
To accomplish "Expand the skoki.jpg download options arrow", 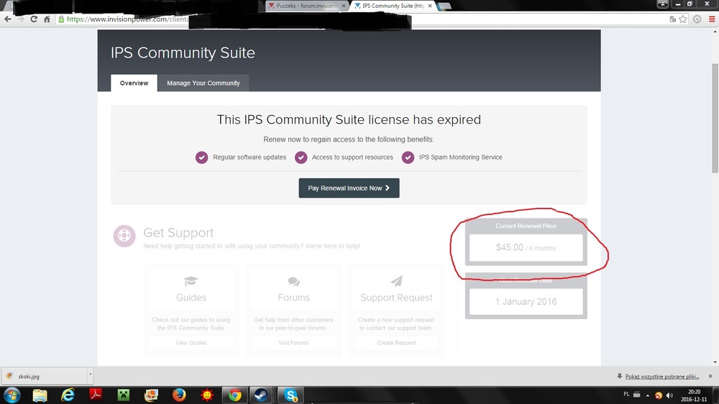I will (x=90, y=375).
